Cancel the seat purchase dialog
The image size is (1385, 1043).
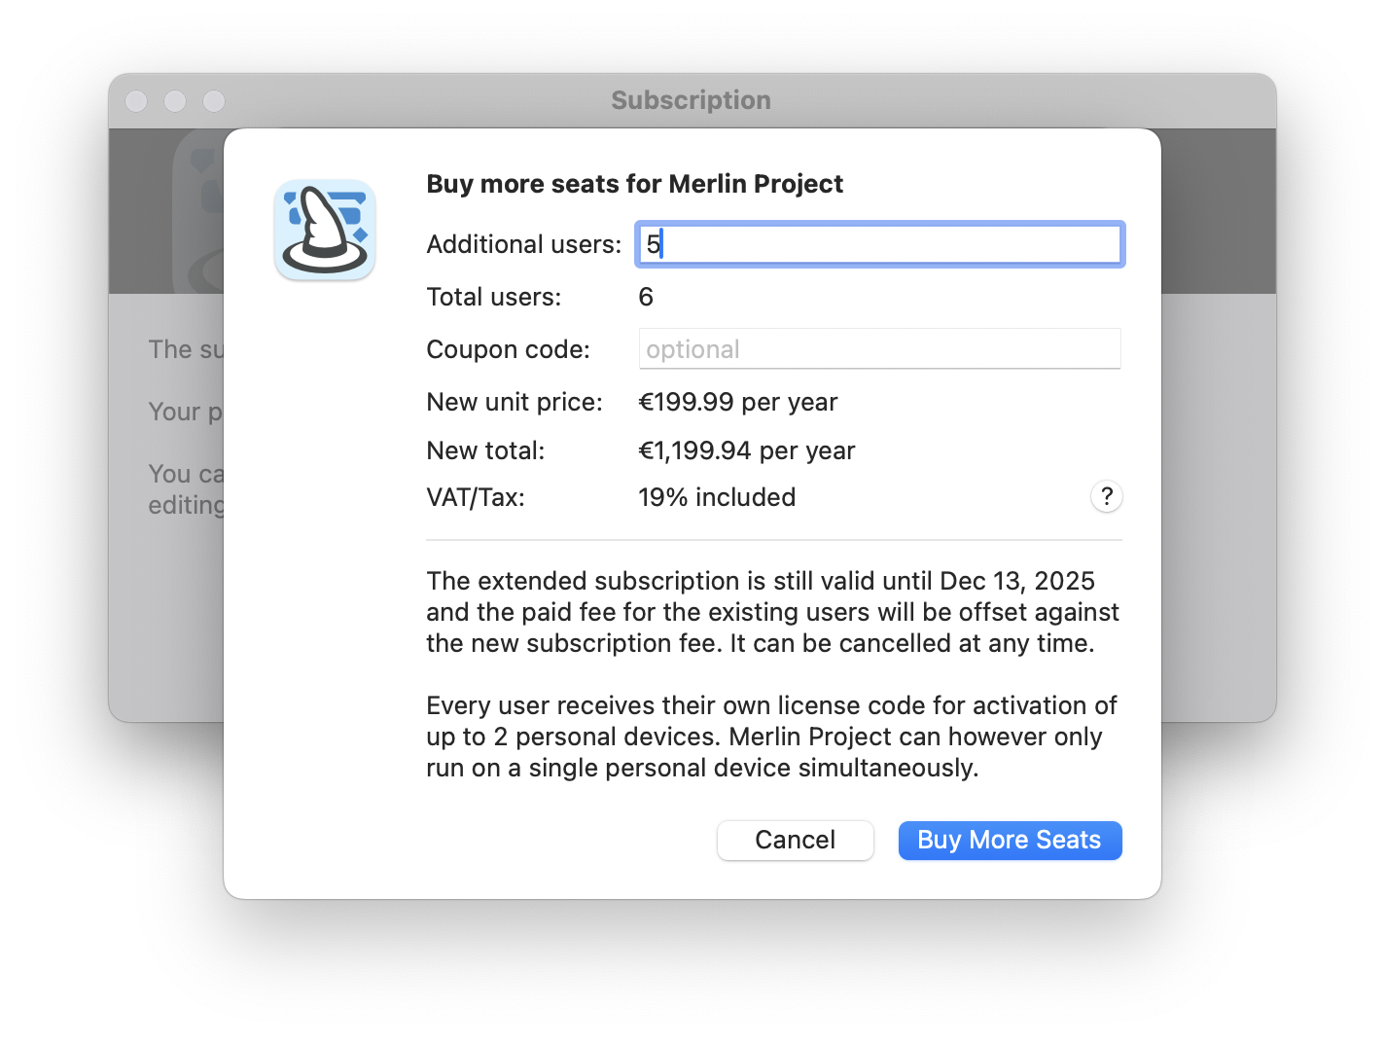(795, 840)
